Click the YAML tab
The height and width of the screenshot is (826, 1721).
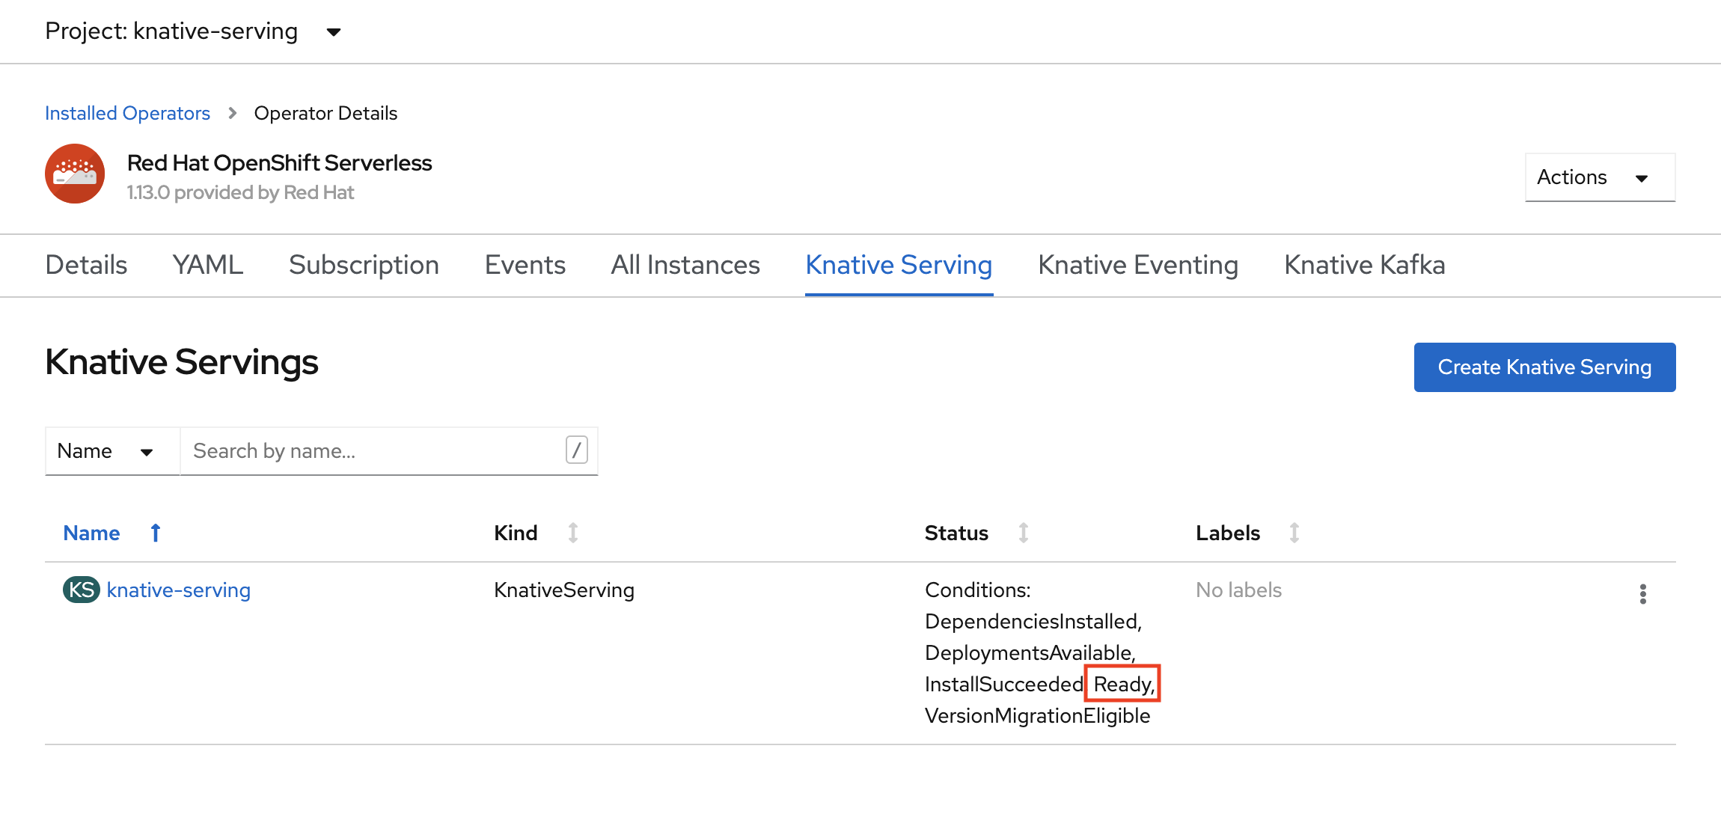[207, 264]
